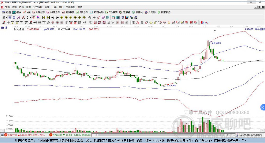Click the yin-yang symbol icon

pos(202,22)
